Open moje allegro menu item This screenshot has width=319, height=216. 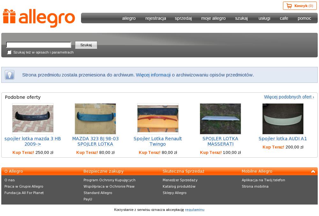coord(213,18)
